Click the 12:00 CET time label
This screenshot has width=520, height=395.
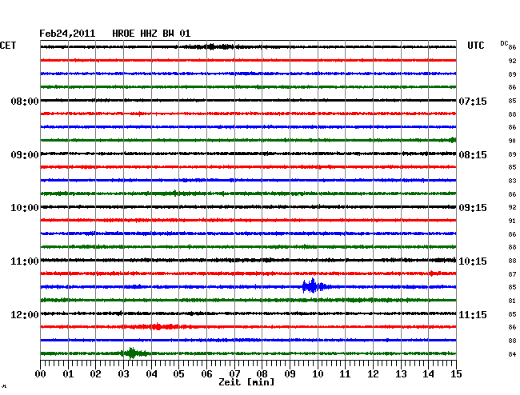pyautogui.click(x=25, y=314)
